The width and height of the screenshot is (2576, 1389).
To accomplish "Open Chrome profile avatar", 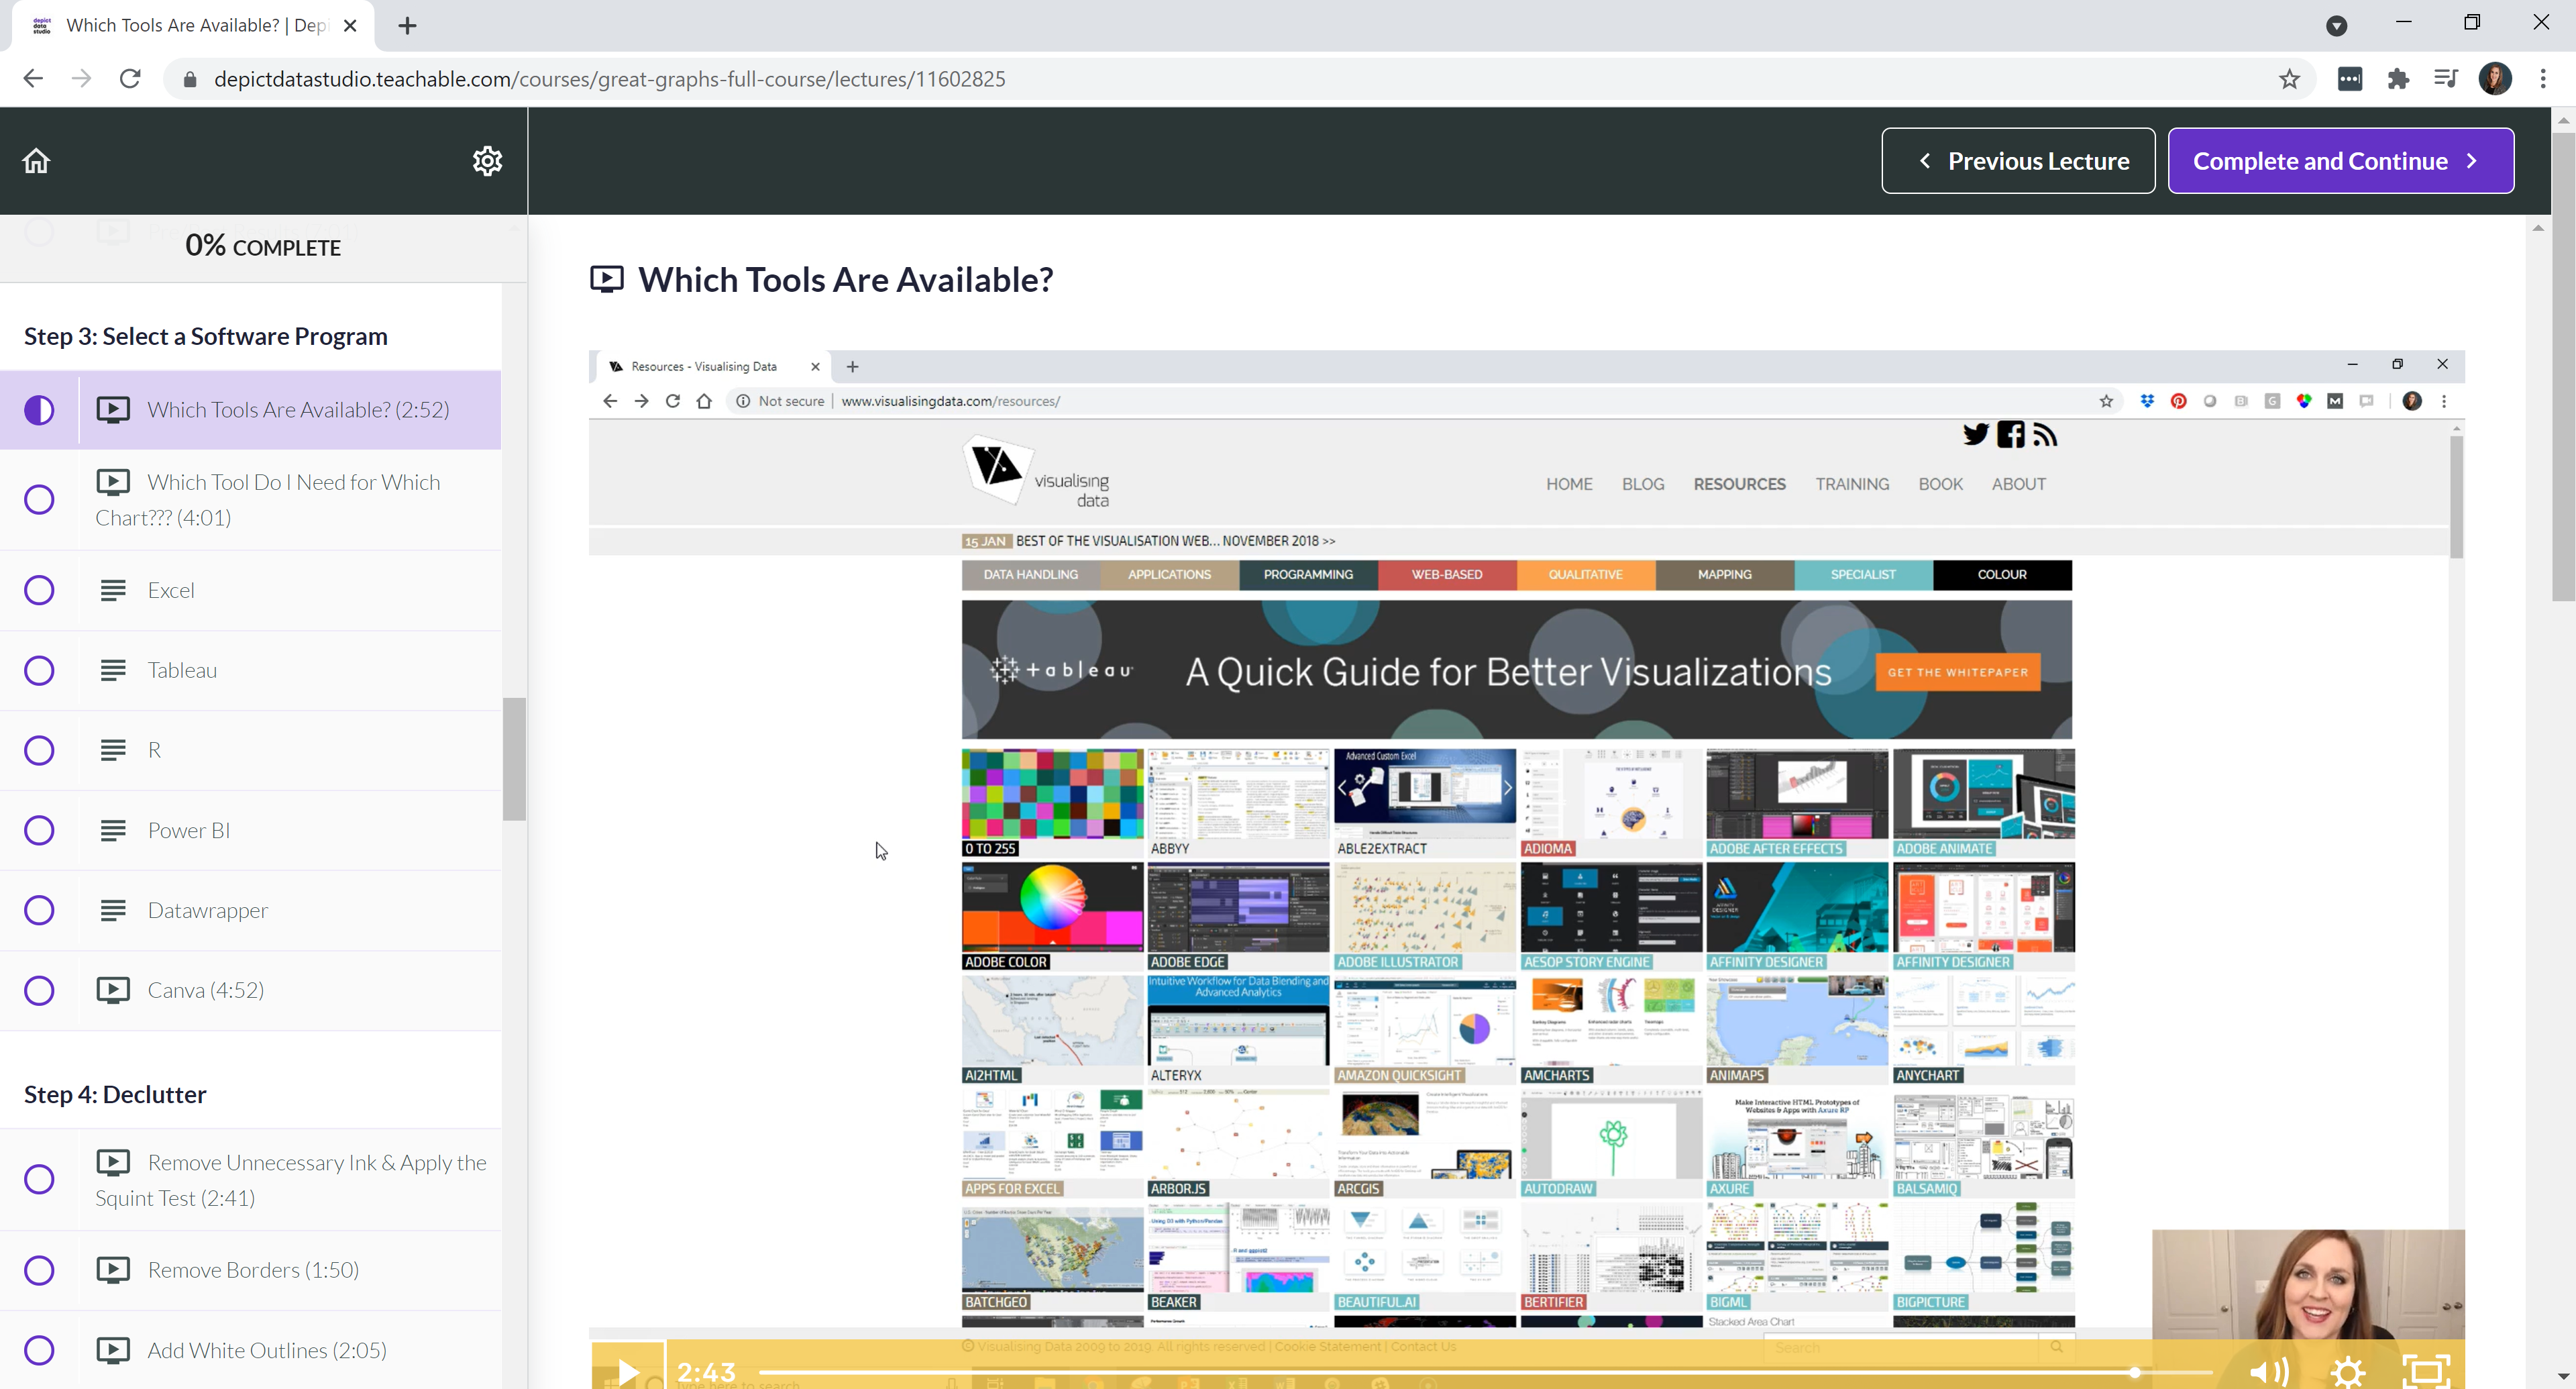I will pyautogui.click(x=2495, y=79).
